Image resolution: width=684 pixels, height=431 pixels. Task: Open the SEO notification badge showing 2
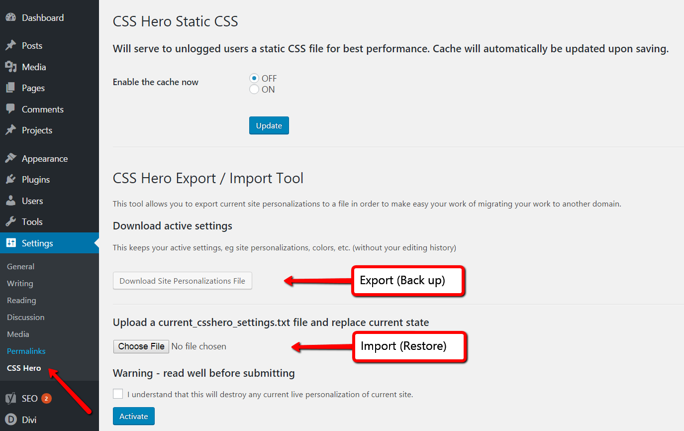(x=46, y=398)
